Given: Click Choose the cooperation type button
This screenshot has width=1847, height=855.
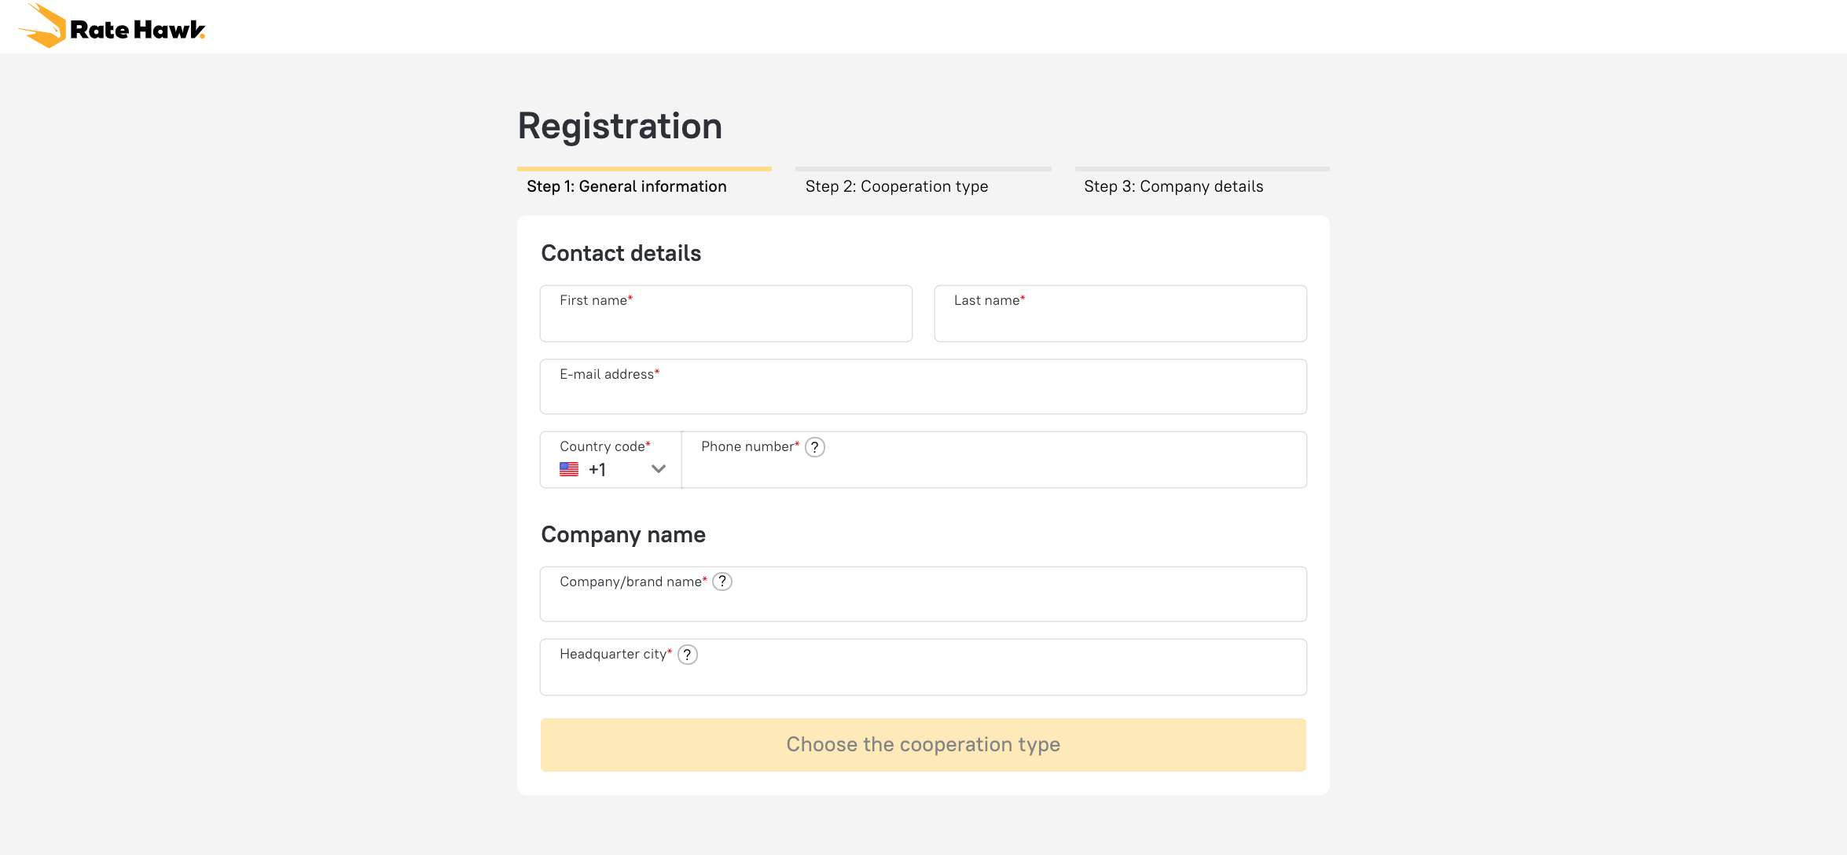Looking at the screenshot, I should point(923,744).
